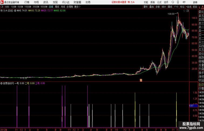The image size is (204, 131).
Task: Open the 发现 menu
Action: click(55, 2)
